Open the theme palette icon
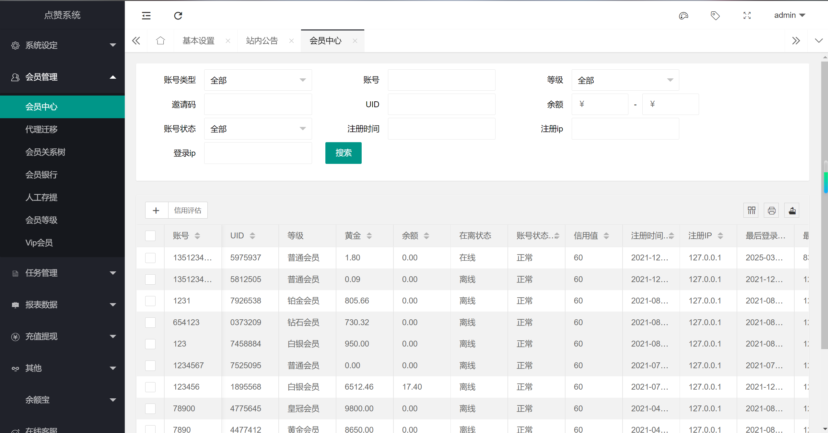 pyautogui.click(x=683, y=16)
